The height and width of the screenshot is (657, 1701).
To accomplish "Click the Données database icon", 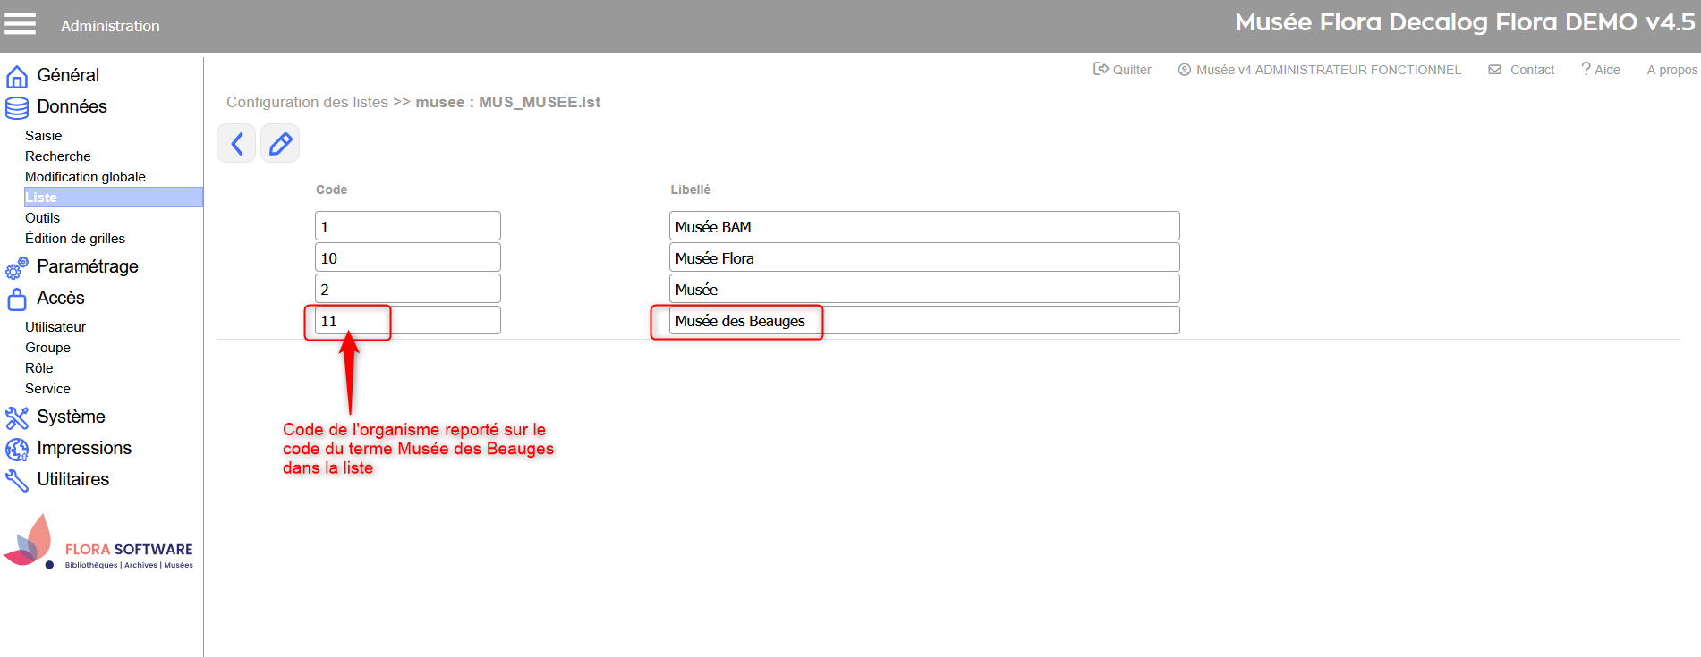I will coord(16,107).
